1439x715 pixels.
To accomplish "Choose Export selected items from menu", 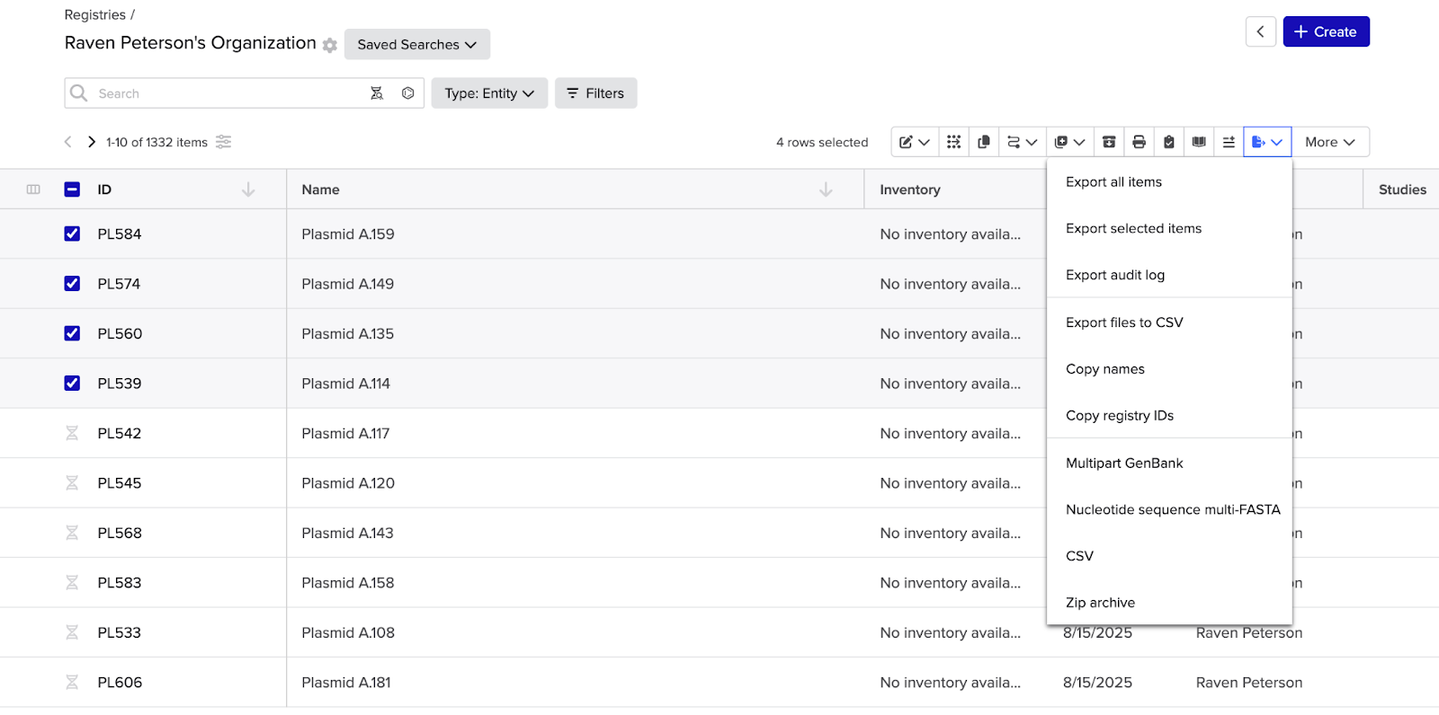I will (x=1133, y=228).
